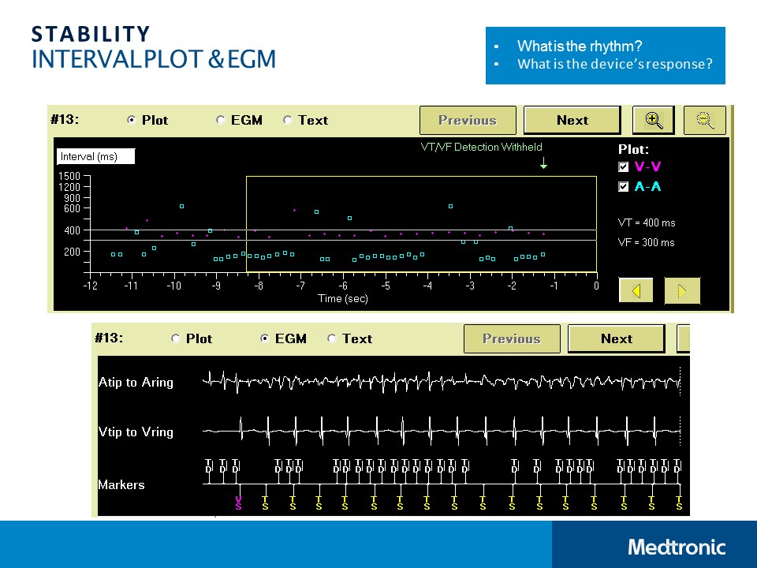Click the right yellow arrow to scroll the plot forward
The image size is (757, 568).
(681, 291)
